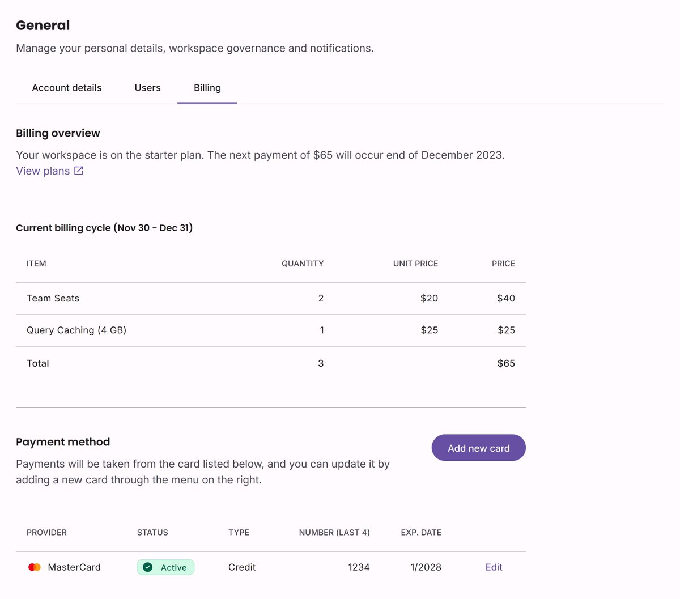This screenshot has width=680, height=599.
Task: Edit the MasterCard payment method
Action: click(x=494, y=567)
